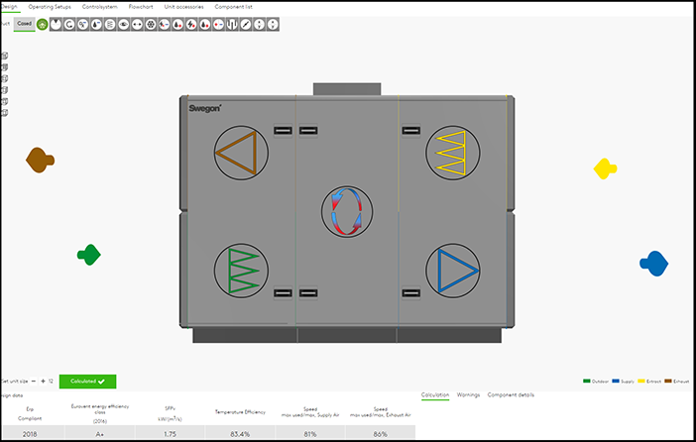
Task: Click the green Calculated button
Action: coord(87,381)
